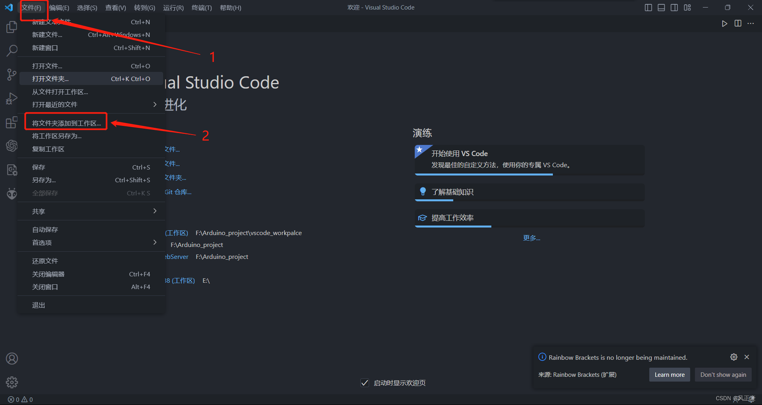Open the recent ebServer folder link
The height and width of the screenshot is (405, 762).
click(177, 256)
